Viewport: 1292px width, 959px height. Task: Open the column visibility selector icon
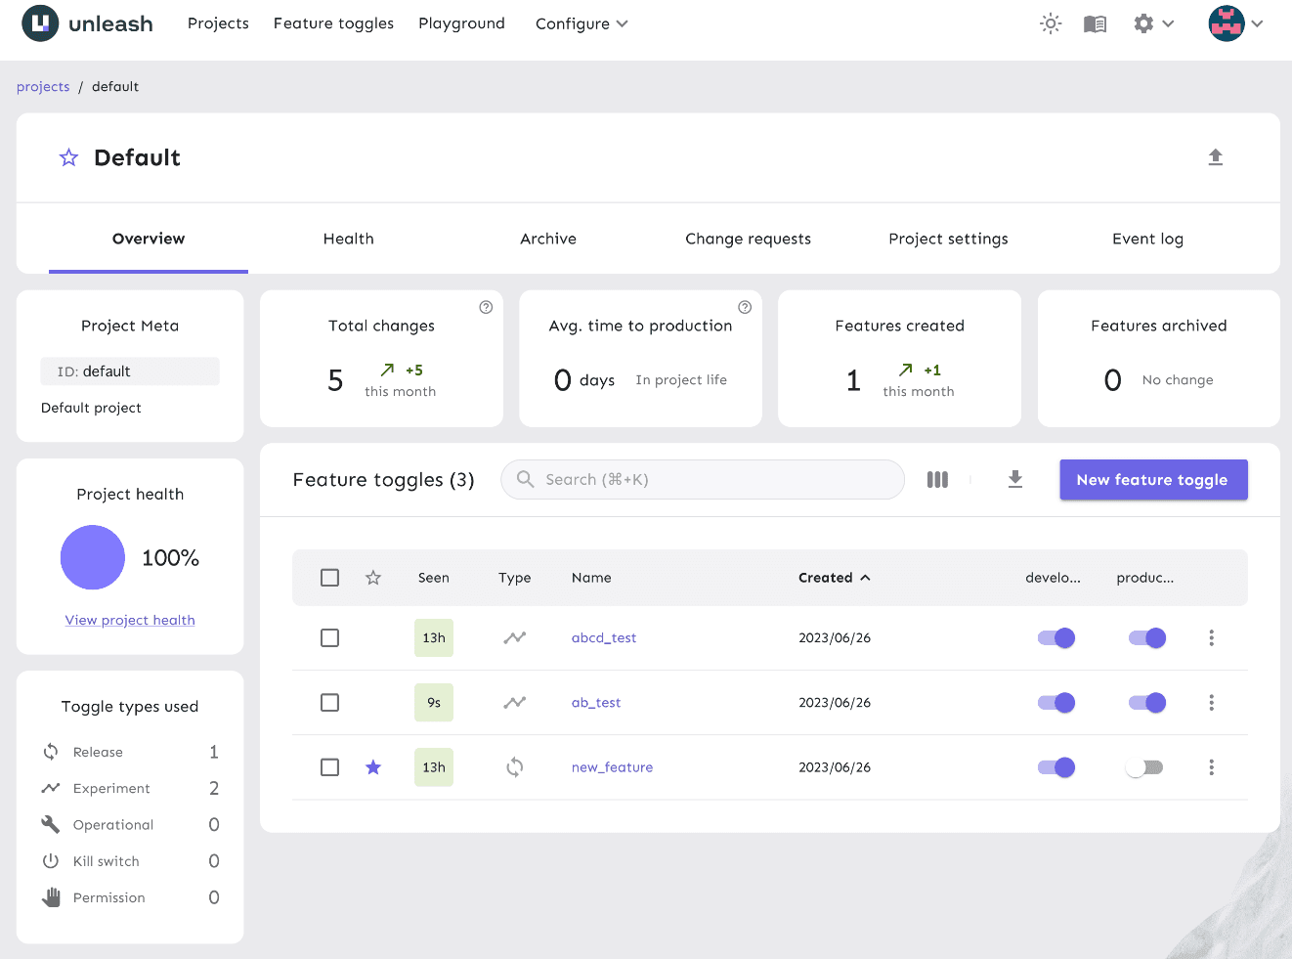click(937, 480)
